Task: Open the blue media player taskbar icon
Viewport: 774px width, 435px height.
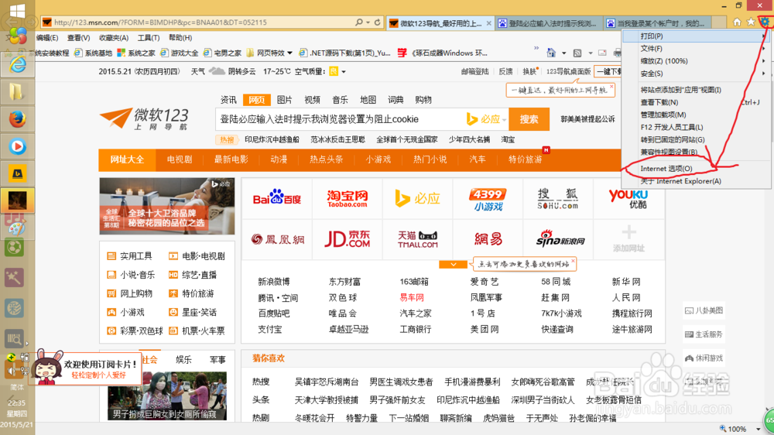Action: click(17, 146)
